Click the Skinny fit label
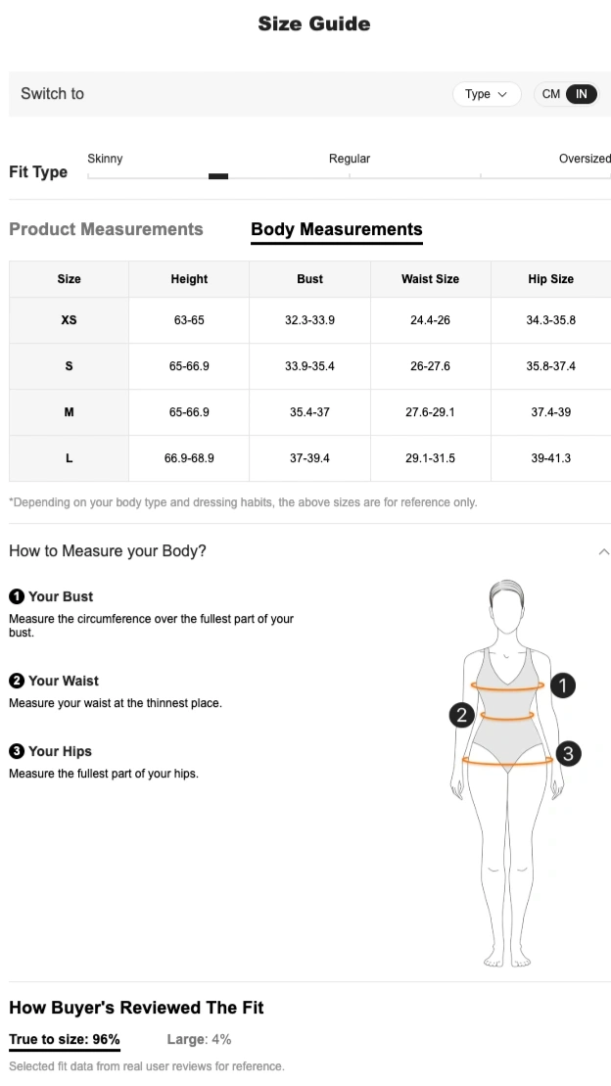This screenshot has height=1086, width=611. (x=105, y=159)
